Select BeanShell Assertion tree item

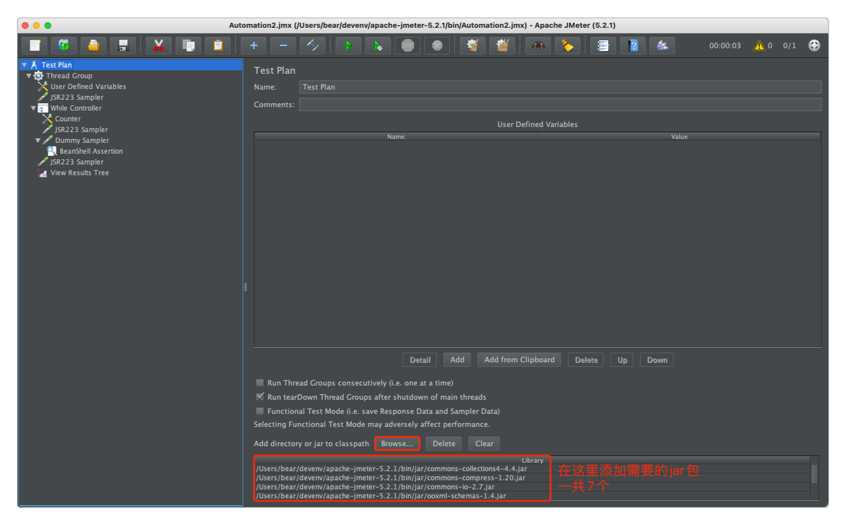pyautogui.click(x=91, y=151)
